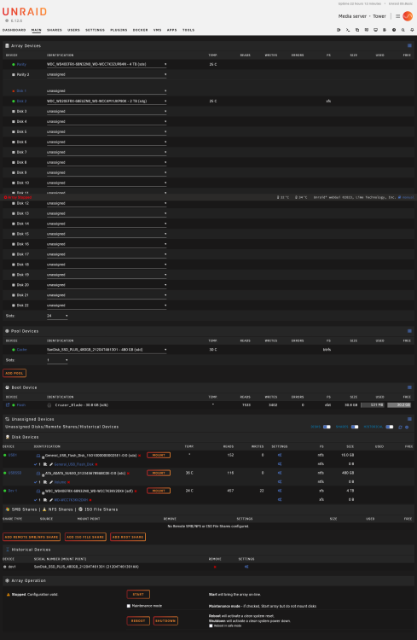
Task: Click the orange Unraid account avatar
Action: (x=408, y=16)
